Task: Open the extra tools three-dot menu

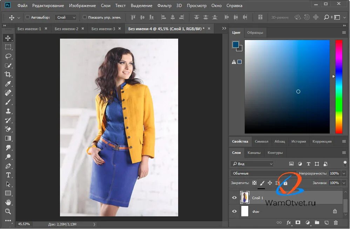Action: [8, 221]
